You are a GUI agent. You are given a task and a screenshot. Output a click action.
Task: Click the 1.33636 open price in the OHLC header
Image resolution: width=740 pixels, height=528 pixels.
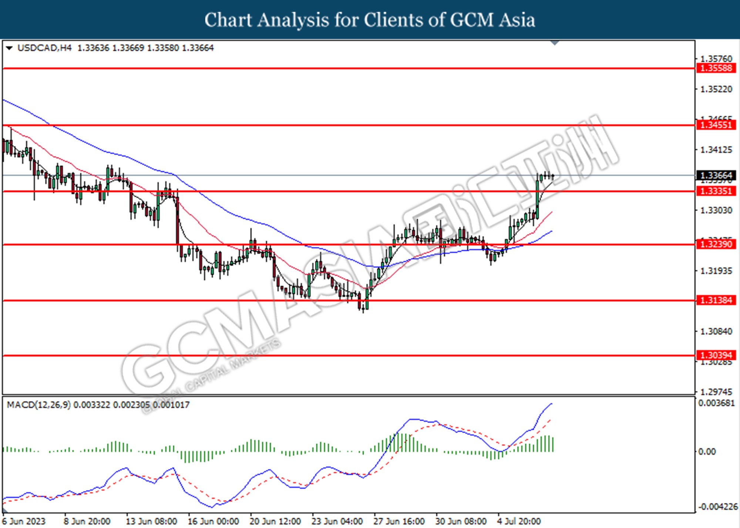click(93, 48)
